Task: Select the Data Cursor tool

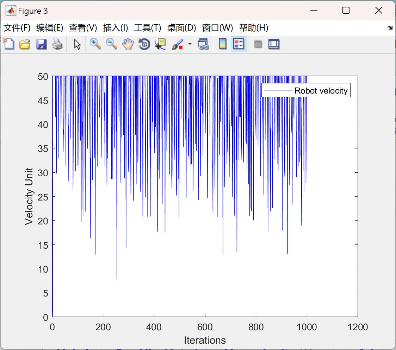Action: pos(160,44)
